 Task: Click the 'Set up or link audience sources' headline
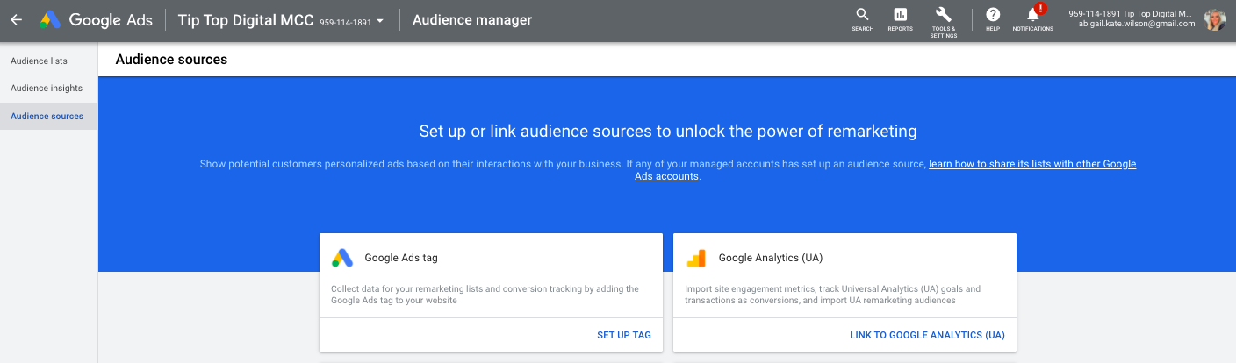tap(668, 132)
